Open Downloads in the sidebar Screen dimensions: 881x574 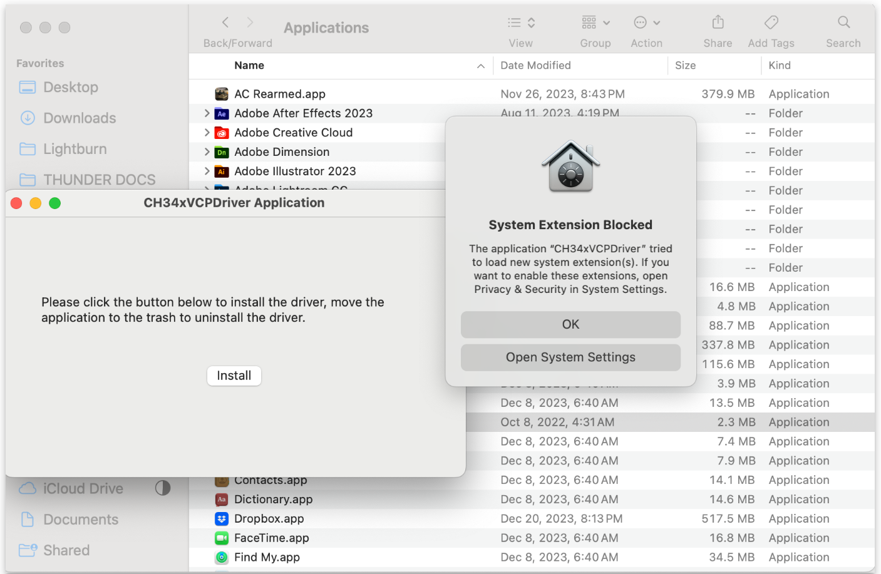click(x=80, y=118)
